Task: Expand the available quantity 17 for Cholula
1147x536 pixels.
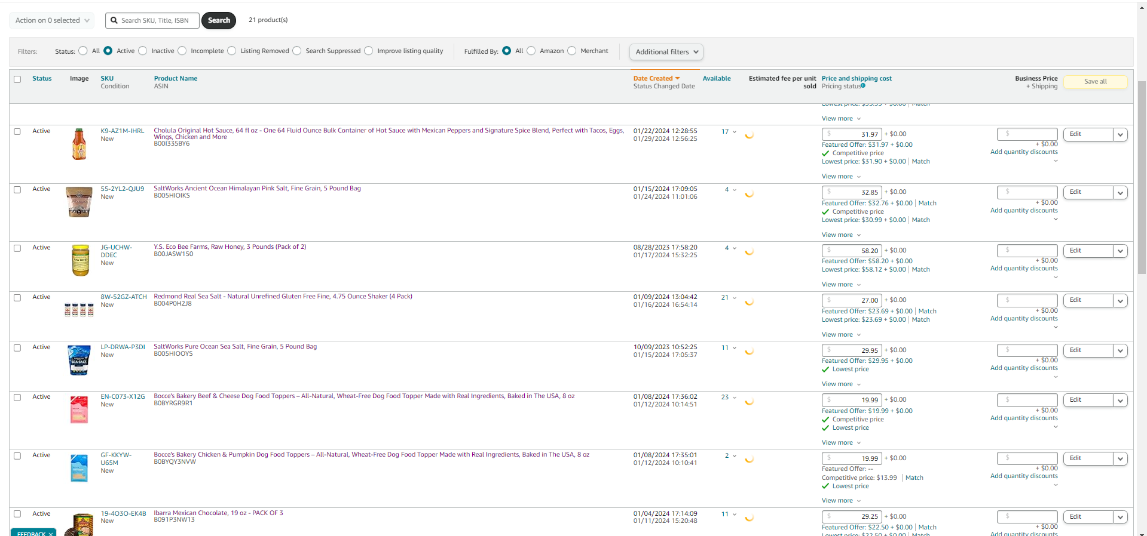Action: coord(729,132)
